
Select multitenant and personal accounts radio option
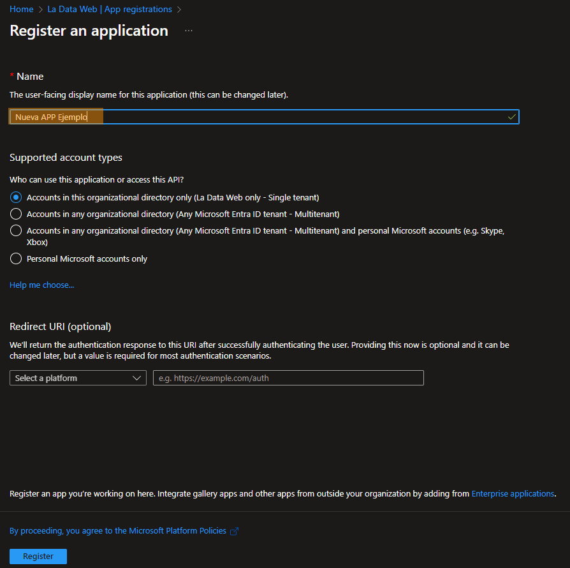tap(16, 230)
